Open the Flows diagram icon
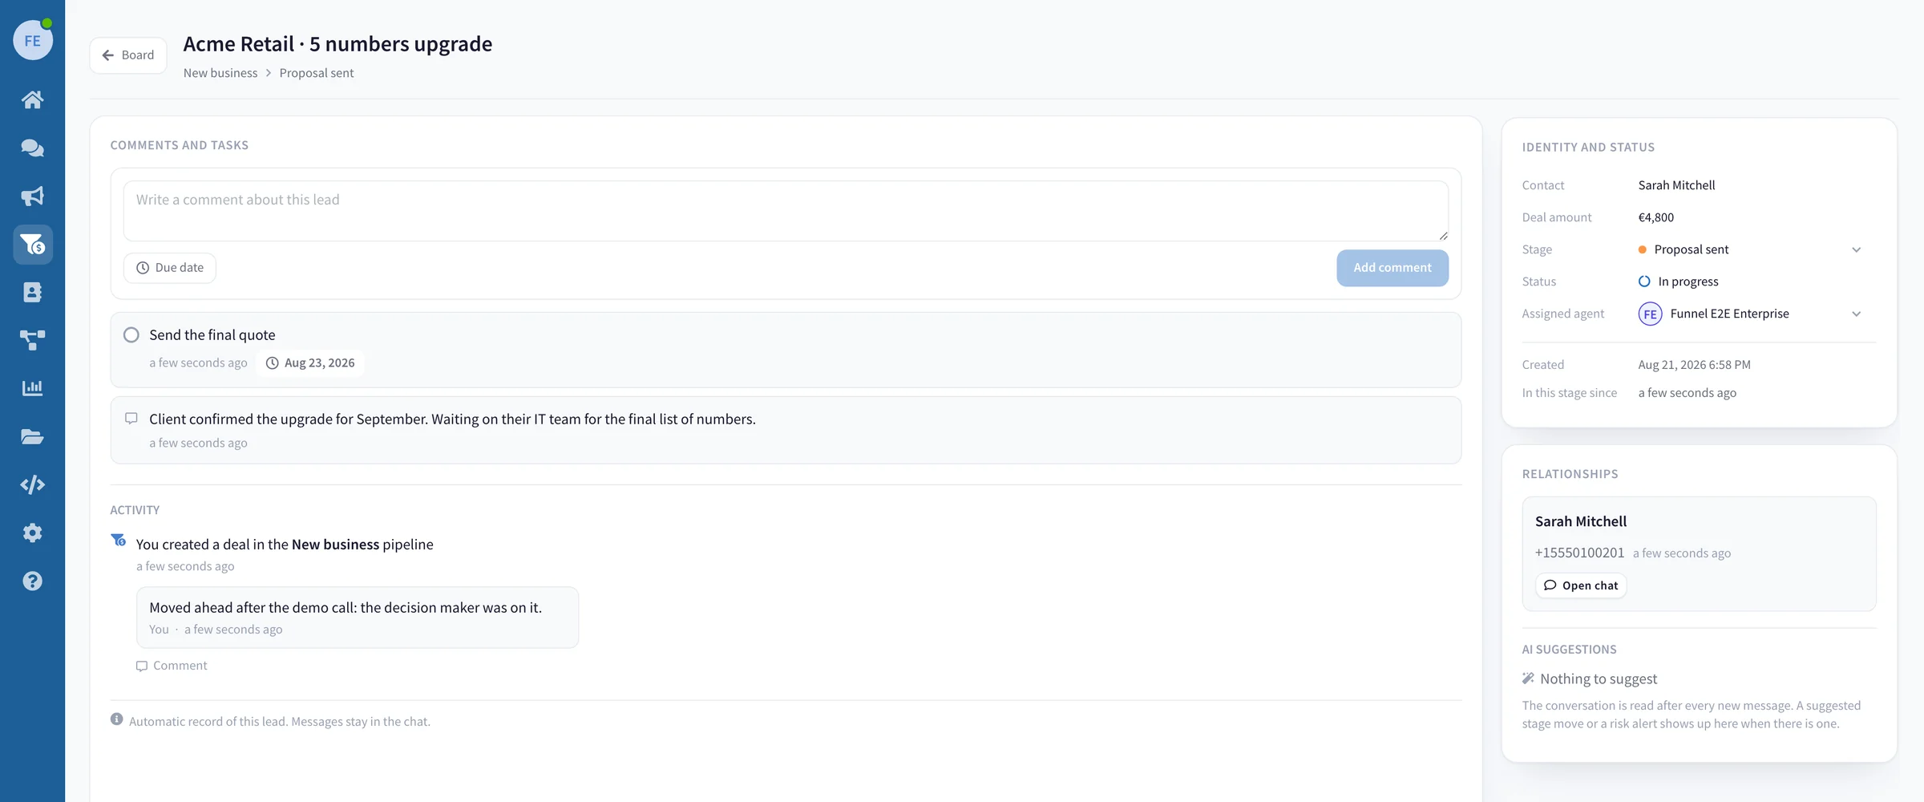 coord(33,340)
